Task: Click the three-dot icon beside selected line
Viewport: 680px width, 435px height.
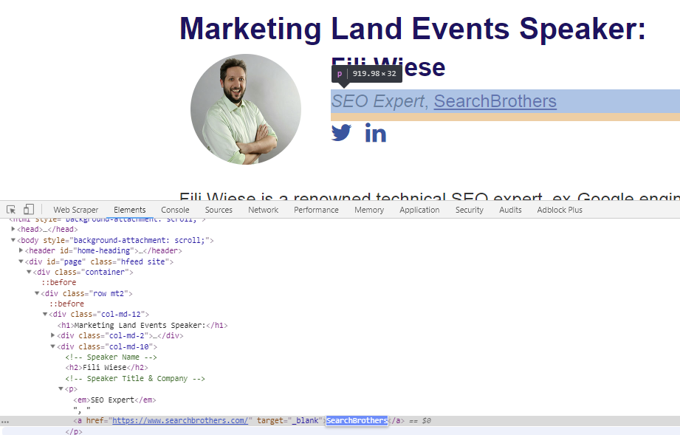Action: coord(5,422)
